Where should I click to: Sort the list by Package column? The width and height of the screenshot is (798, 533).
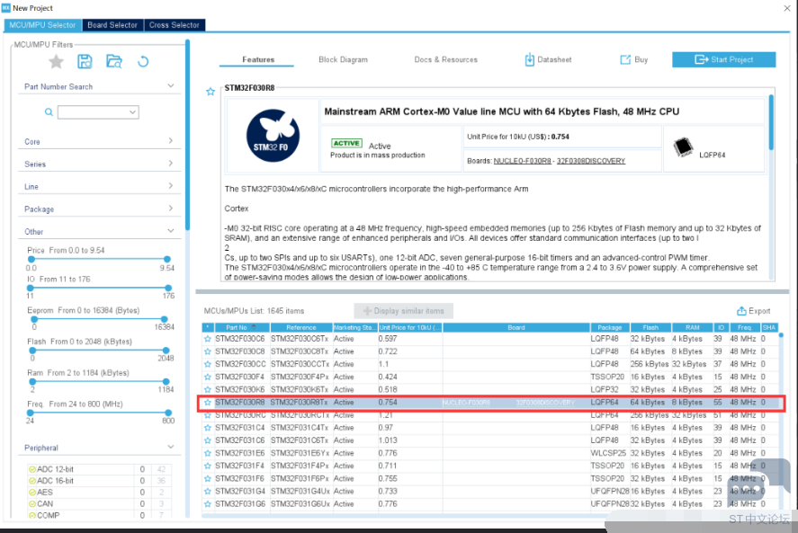(x=610, y=327)
